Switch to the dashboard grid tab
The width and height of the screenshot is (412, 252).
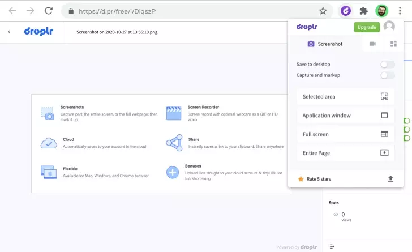pos(393,44)
